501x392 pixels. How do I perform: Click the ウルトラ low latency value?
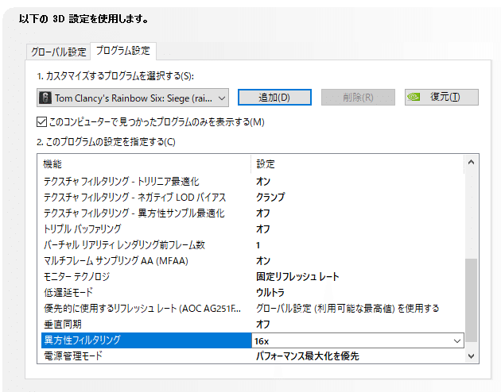[270, 293]
